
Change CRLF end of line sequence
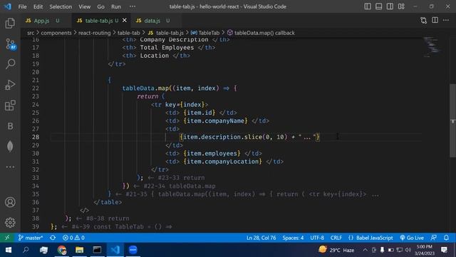tap(336, 238)
